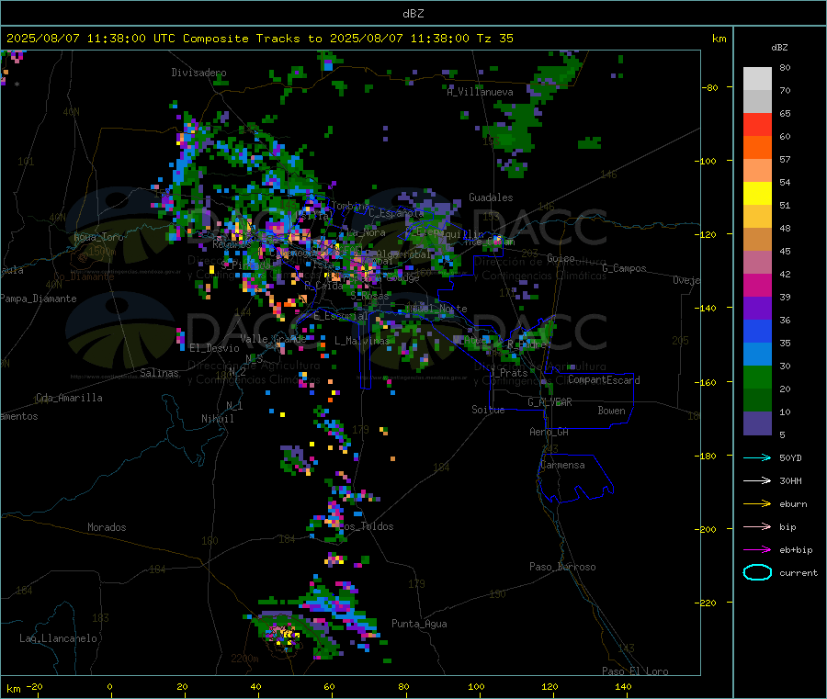Click the 100 km x-axis tick
This screenshot has width=827, height=699.
tap(476, 686)
